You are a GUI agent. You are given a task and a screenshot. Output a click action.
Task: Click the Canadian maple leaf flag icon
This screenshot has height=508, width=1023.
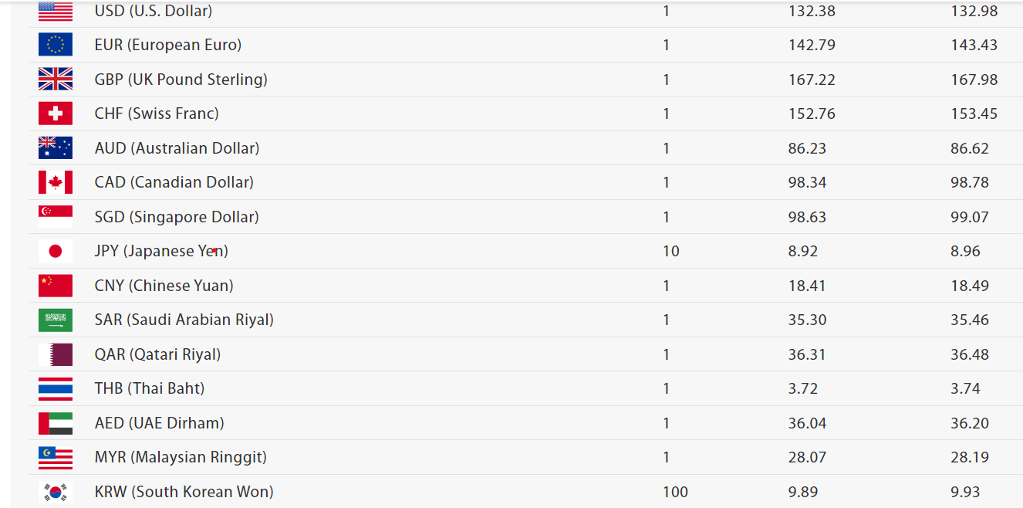56,182
